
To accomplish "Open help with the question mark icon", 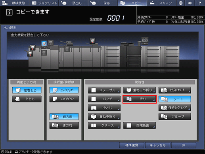I will 200,3.
